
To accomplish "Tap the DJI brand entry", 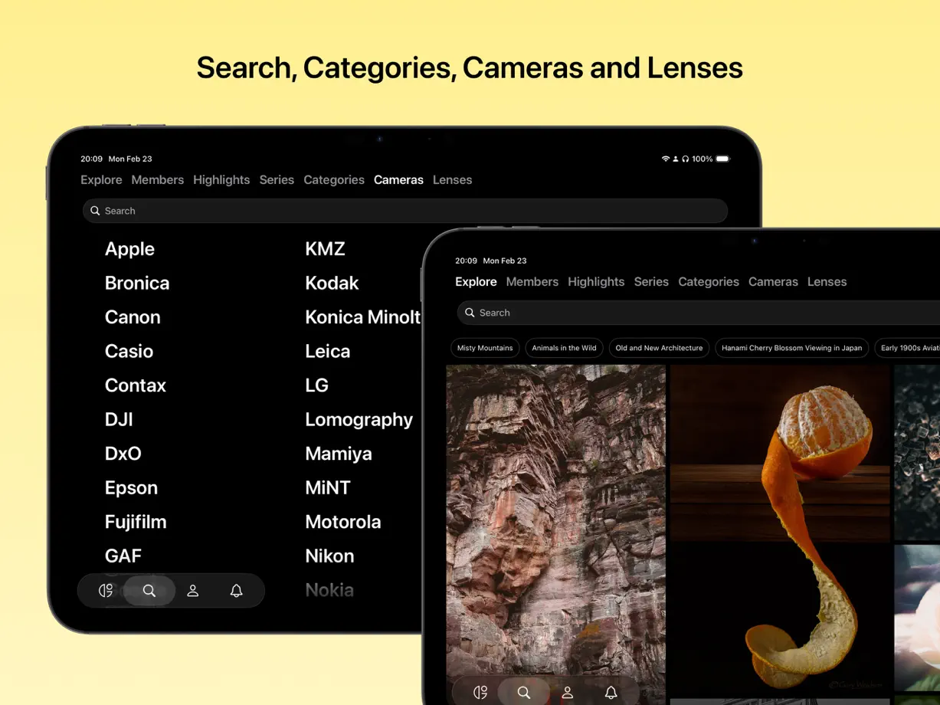I will [119, 419].
